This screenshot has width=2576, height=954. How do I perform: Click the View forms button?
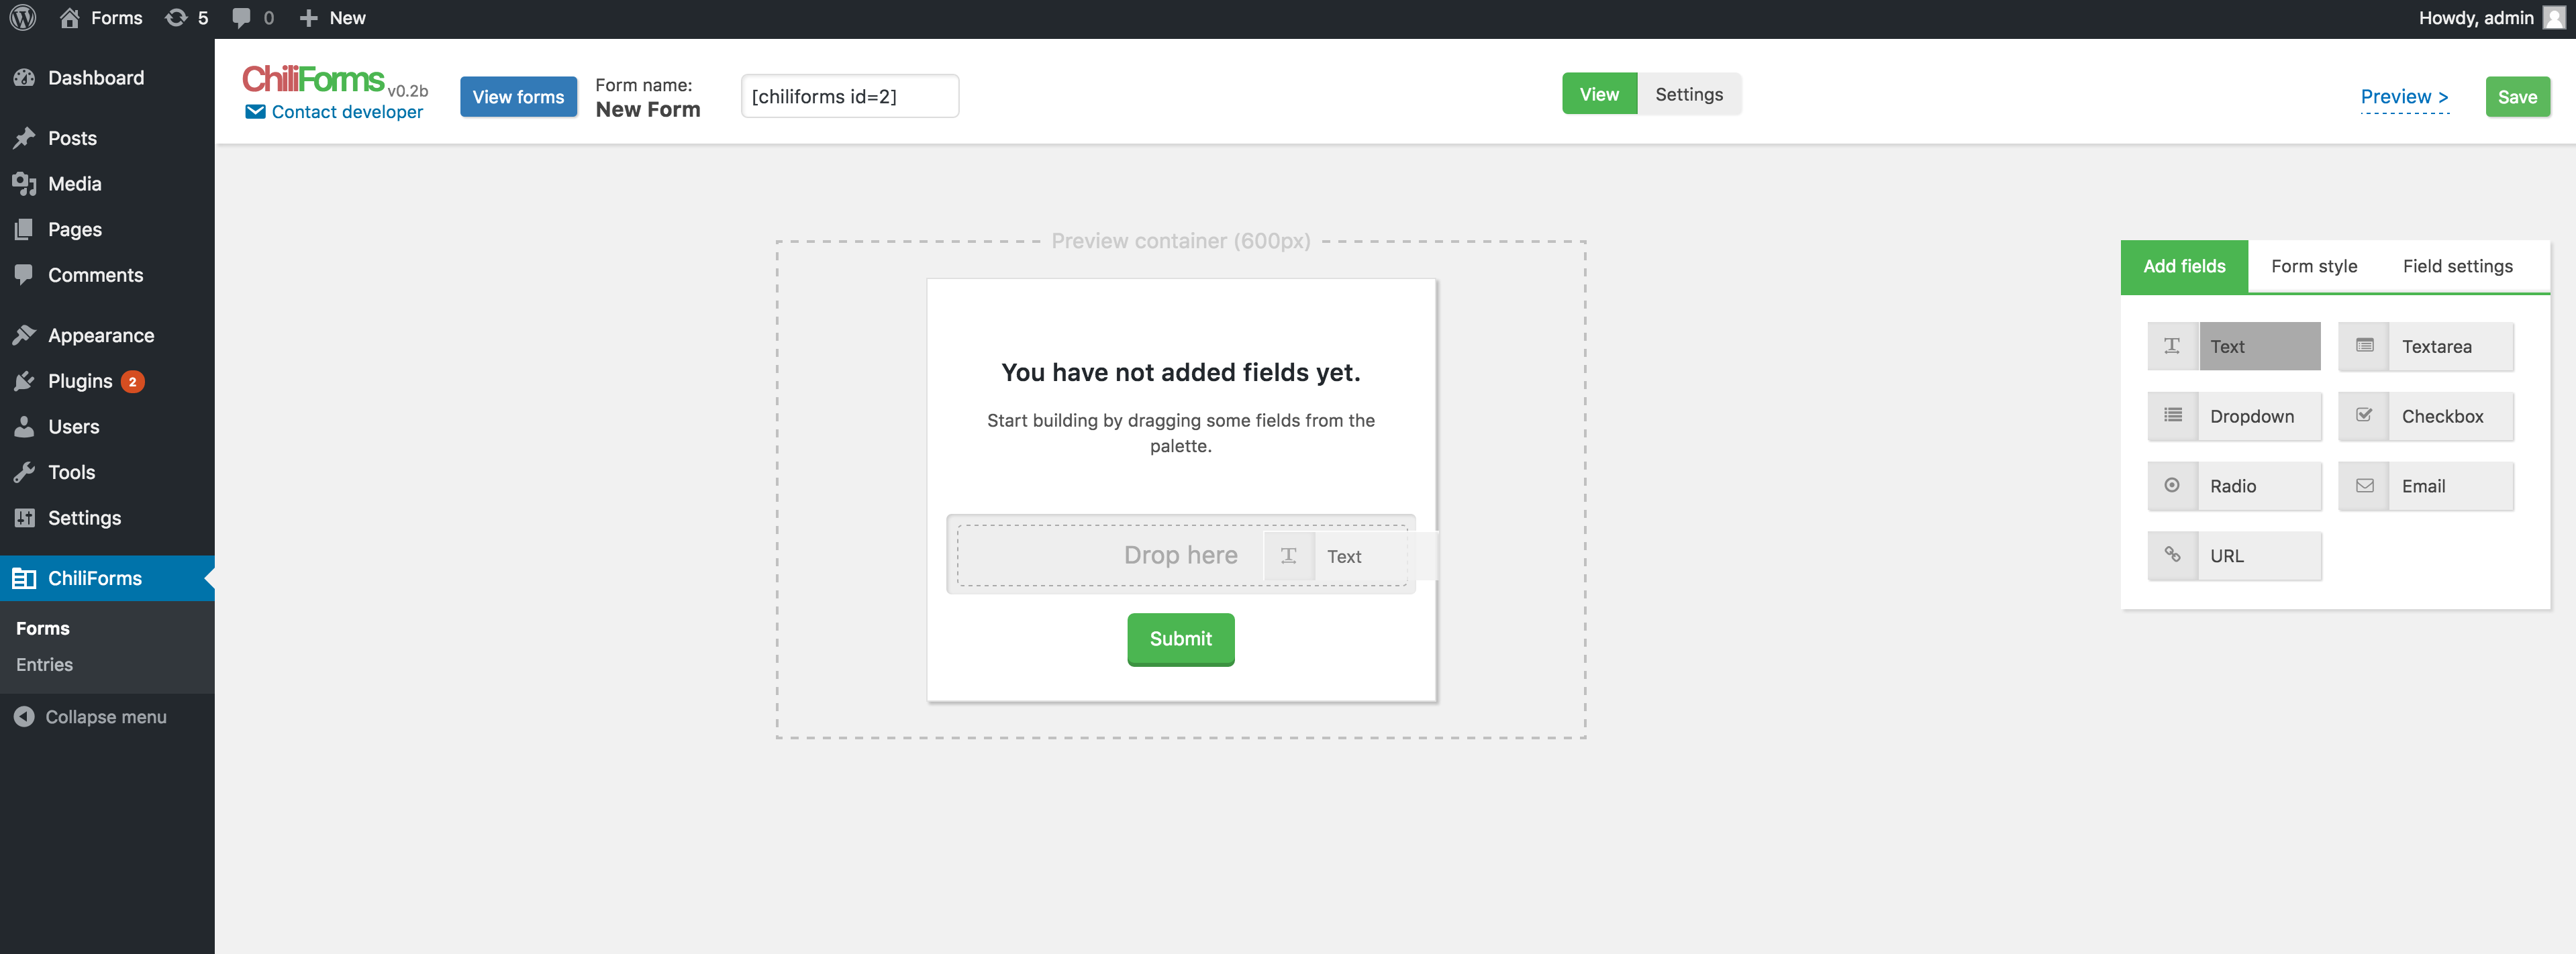pos(518,97)
